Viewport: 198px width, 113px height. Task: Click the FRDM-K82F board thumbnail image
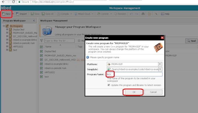(x=158, y=47)
